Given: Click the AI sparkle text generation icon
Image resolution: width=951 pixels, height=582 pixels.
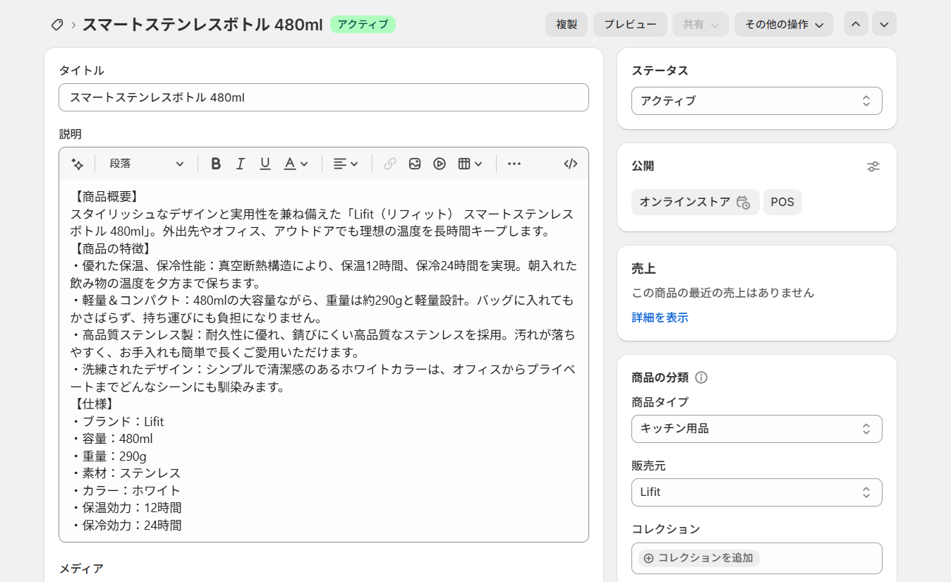Looking at the screenshot, I should pyautogui.click(x=78, y=164).
